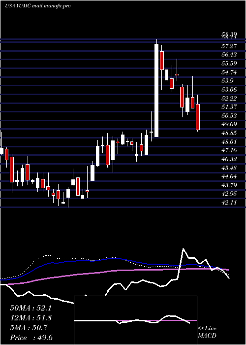The width and height of the screenshot is (246, 345).
Task: Click the 5MA : 50.7 reading
Action: pyautogui.click(x=29, y=328)
